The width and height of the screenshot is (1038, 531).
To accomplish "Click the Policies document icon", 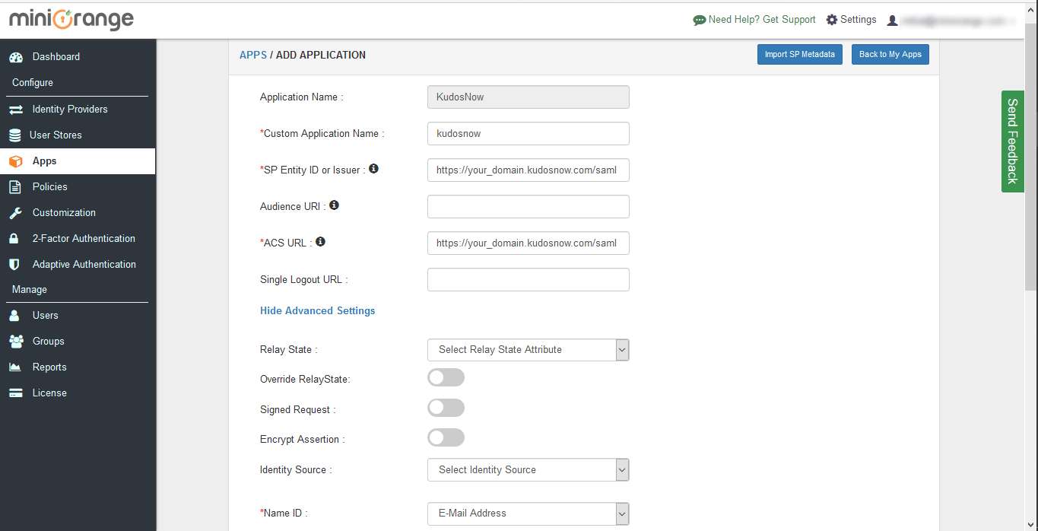I will [14, 187].
